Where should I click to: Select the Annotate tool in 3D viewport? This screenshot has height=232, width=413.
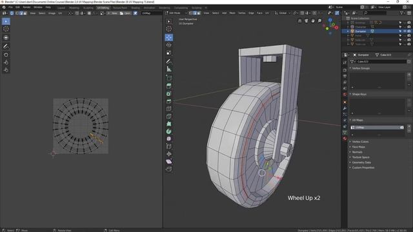coord(169,61)
